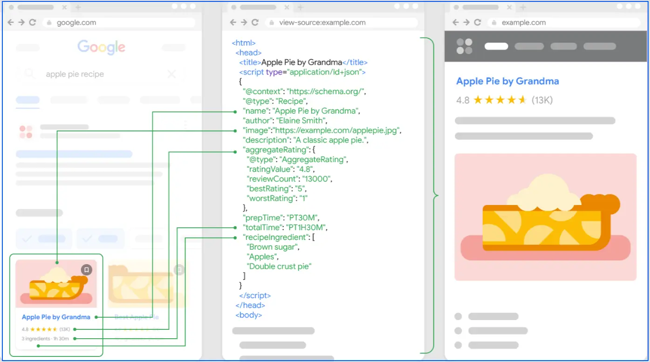
Task: Click the faded Best Apple Pie card title
Action: 137,317
